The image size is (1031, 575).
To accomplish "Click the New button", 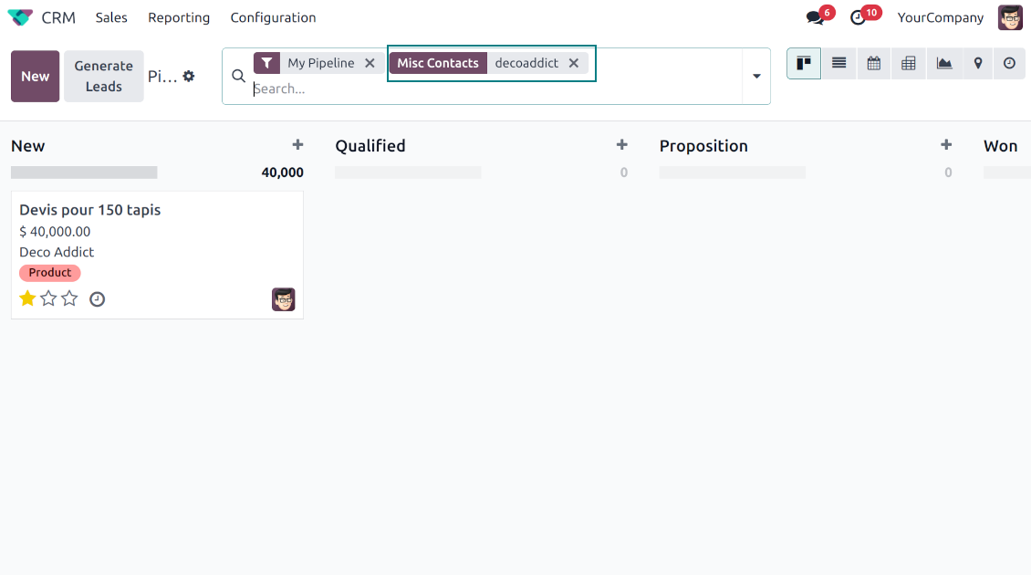I will pos(36,76).
